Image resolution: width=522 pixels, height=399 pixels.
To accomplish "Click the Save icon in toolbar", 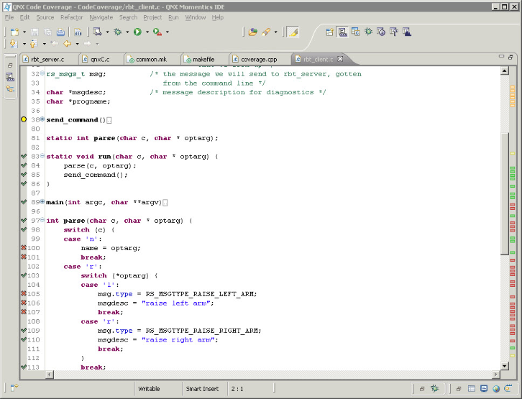I will pos(34,32).
